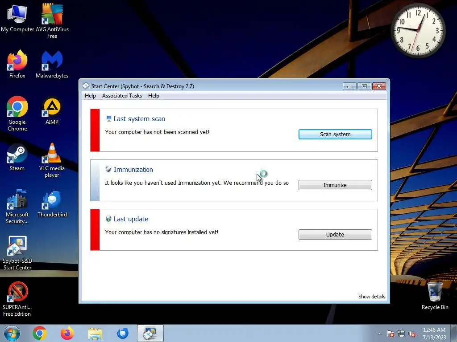The height and width of the screenshot is (342, 457).
Task: Click text 'Your computer has not been scanned yet!'
Action: coord(157,132)
